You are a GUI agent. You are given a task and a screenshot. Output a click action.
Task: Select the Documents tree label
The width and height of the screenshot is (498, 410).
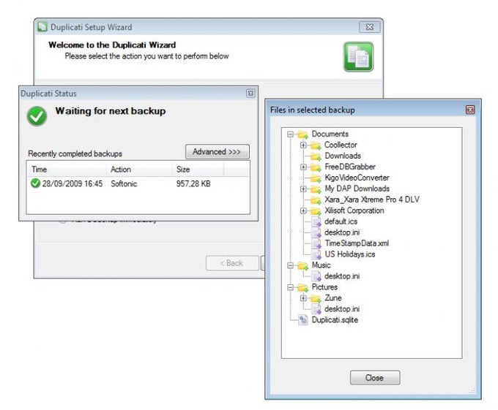click(x=330, y=134)
